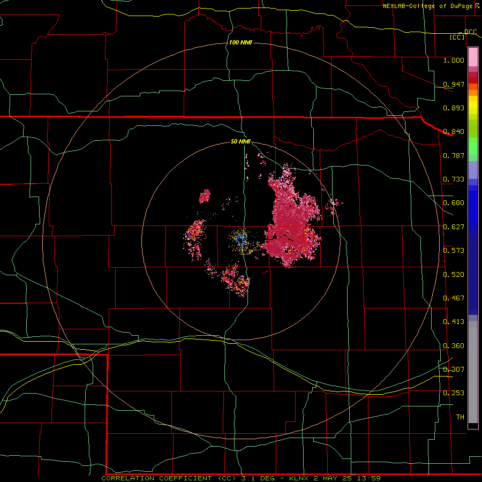Click the 0.840 color scale label
Screen dimensions: 482x482
pyautogui.click(x=454, y=132)
